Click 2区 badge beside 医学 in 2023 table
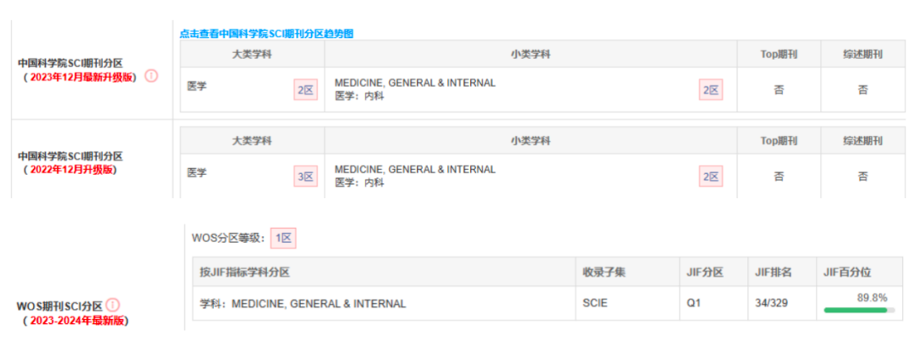The image size is (913, 362). click(305, 90)
